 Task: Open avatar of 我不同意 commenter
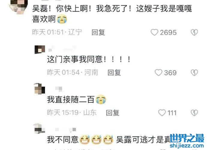click(x=39, y=128)
